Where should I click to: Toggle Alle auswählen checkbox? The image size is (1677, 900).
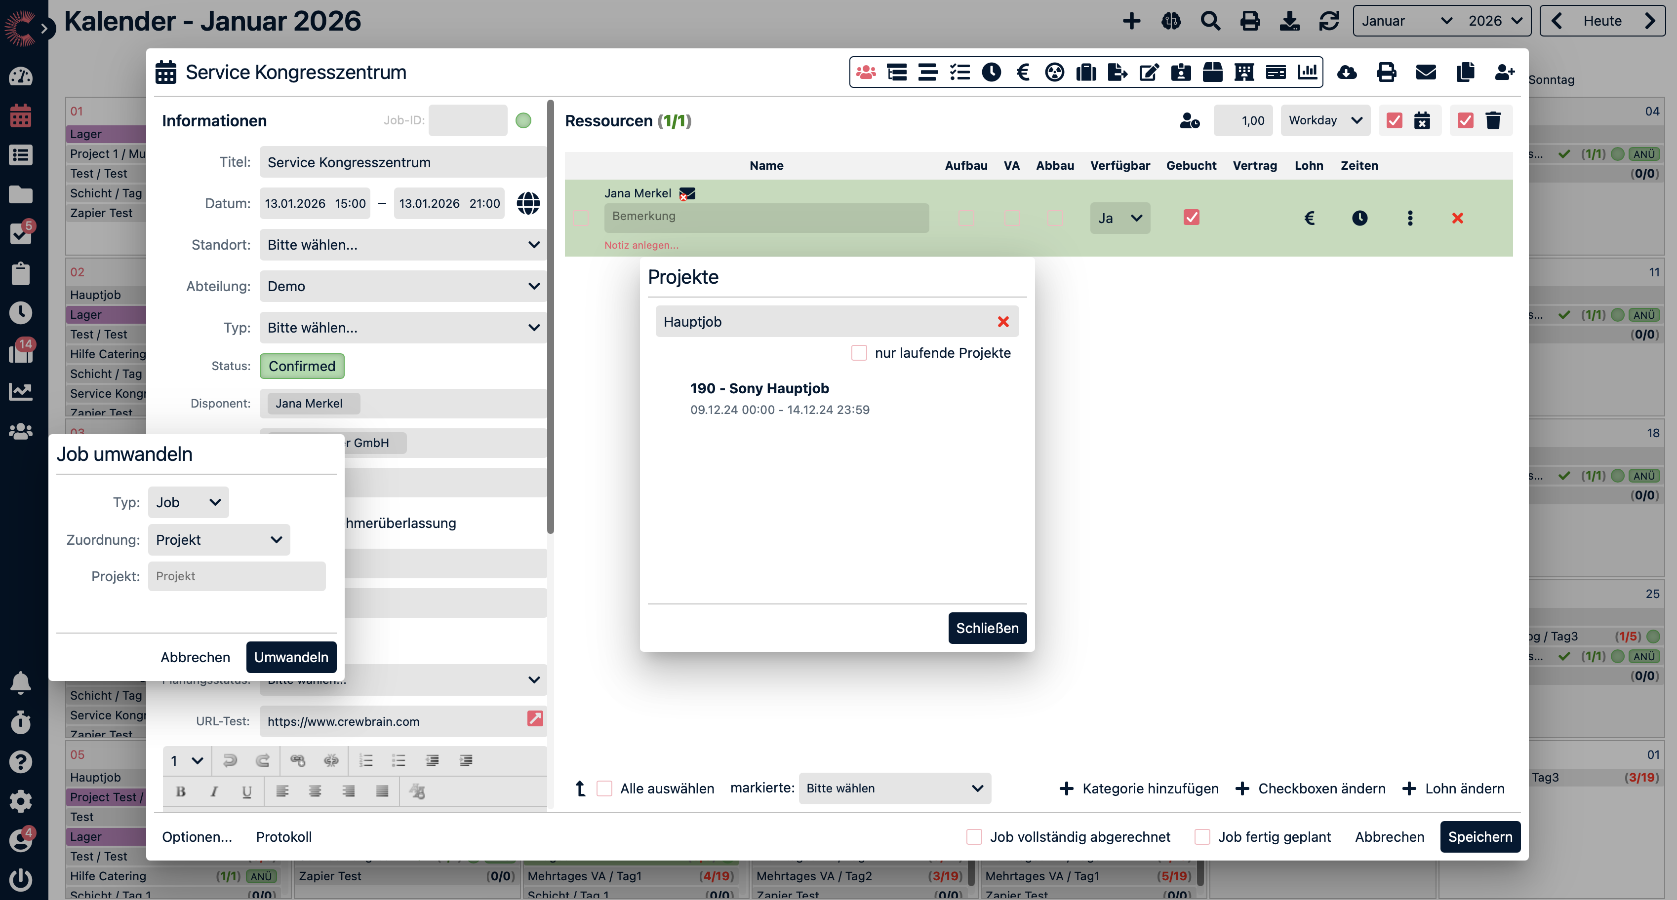tap(604, 789)
